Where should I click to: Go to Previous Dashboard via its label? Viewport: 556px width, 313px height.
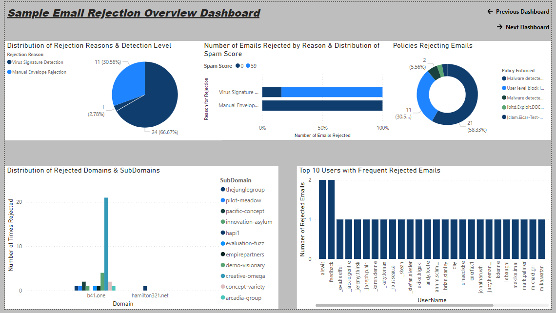coord(522,12)
